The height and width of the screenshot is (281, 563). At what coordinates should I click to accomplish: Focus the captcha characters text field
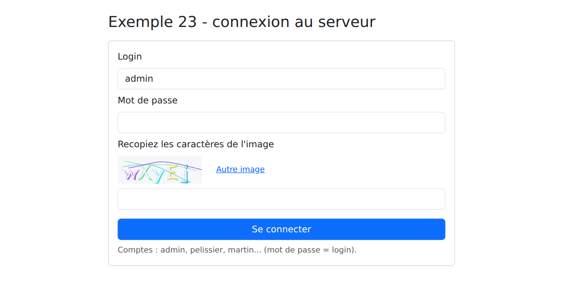tap(281, 199)
